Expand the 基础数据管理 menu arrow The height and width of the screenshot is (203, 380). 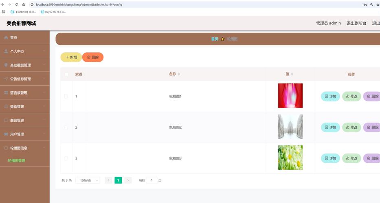(x=44, y=65)
